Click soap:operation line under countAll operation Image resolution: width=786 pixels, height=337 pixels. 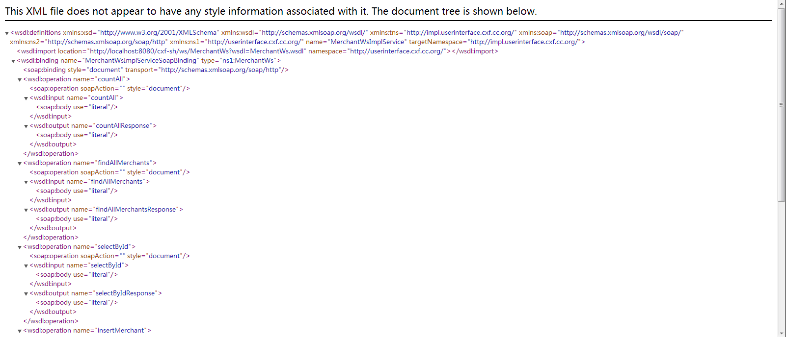(x=109, y=88)
